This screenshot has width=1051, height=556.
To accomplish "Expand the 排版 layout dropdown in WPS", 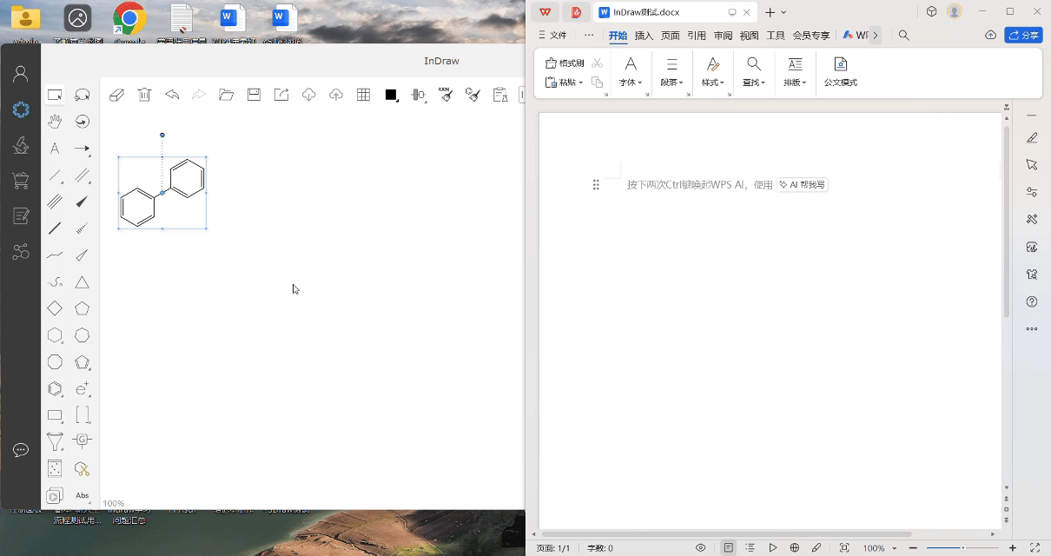I will [x=795, y=83].
